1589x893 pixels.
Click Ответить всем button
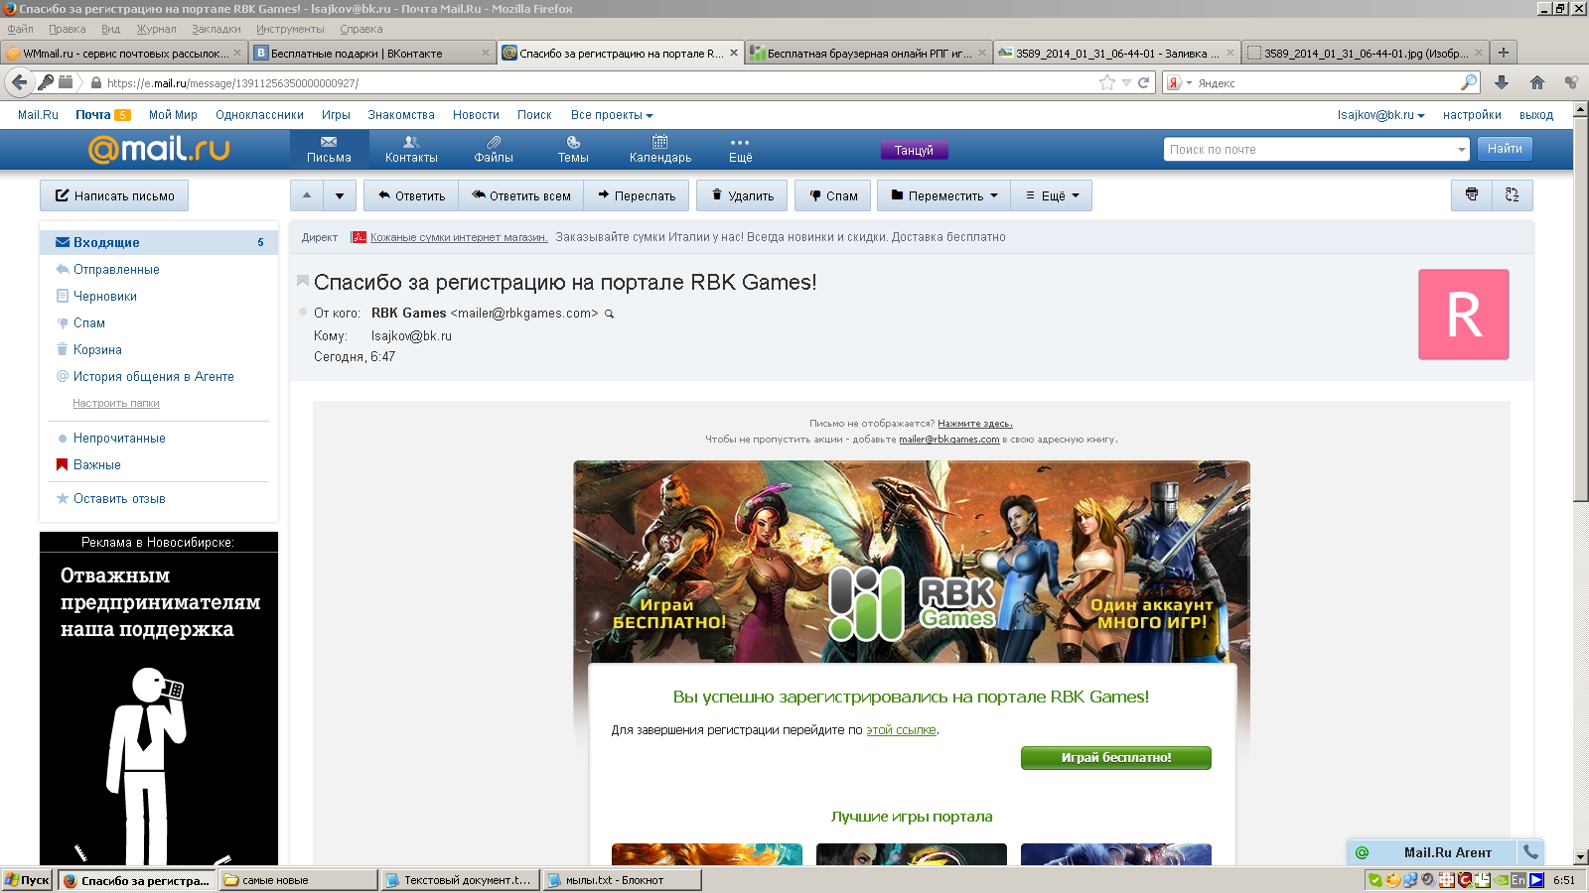click(521, 195)
